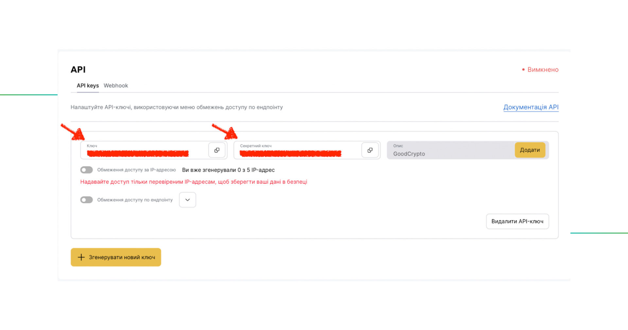Expand the endpoint restriction dropdown chevron

187,200
